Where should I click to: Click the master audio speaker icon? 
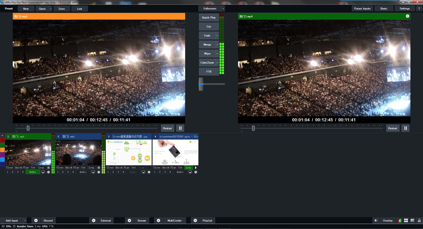click(x=376, y=220)
